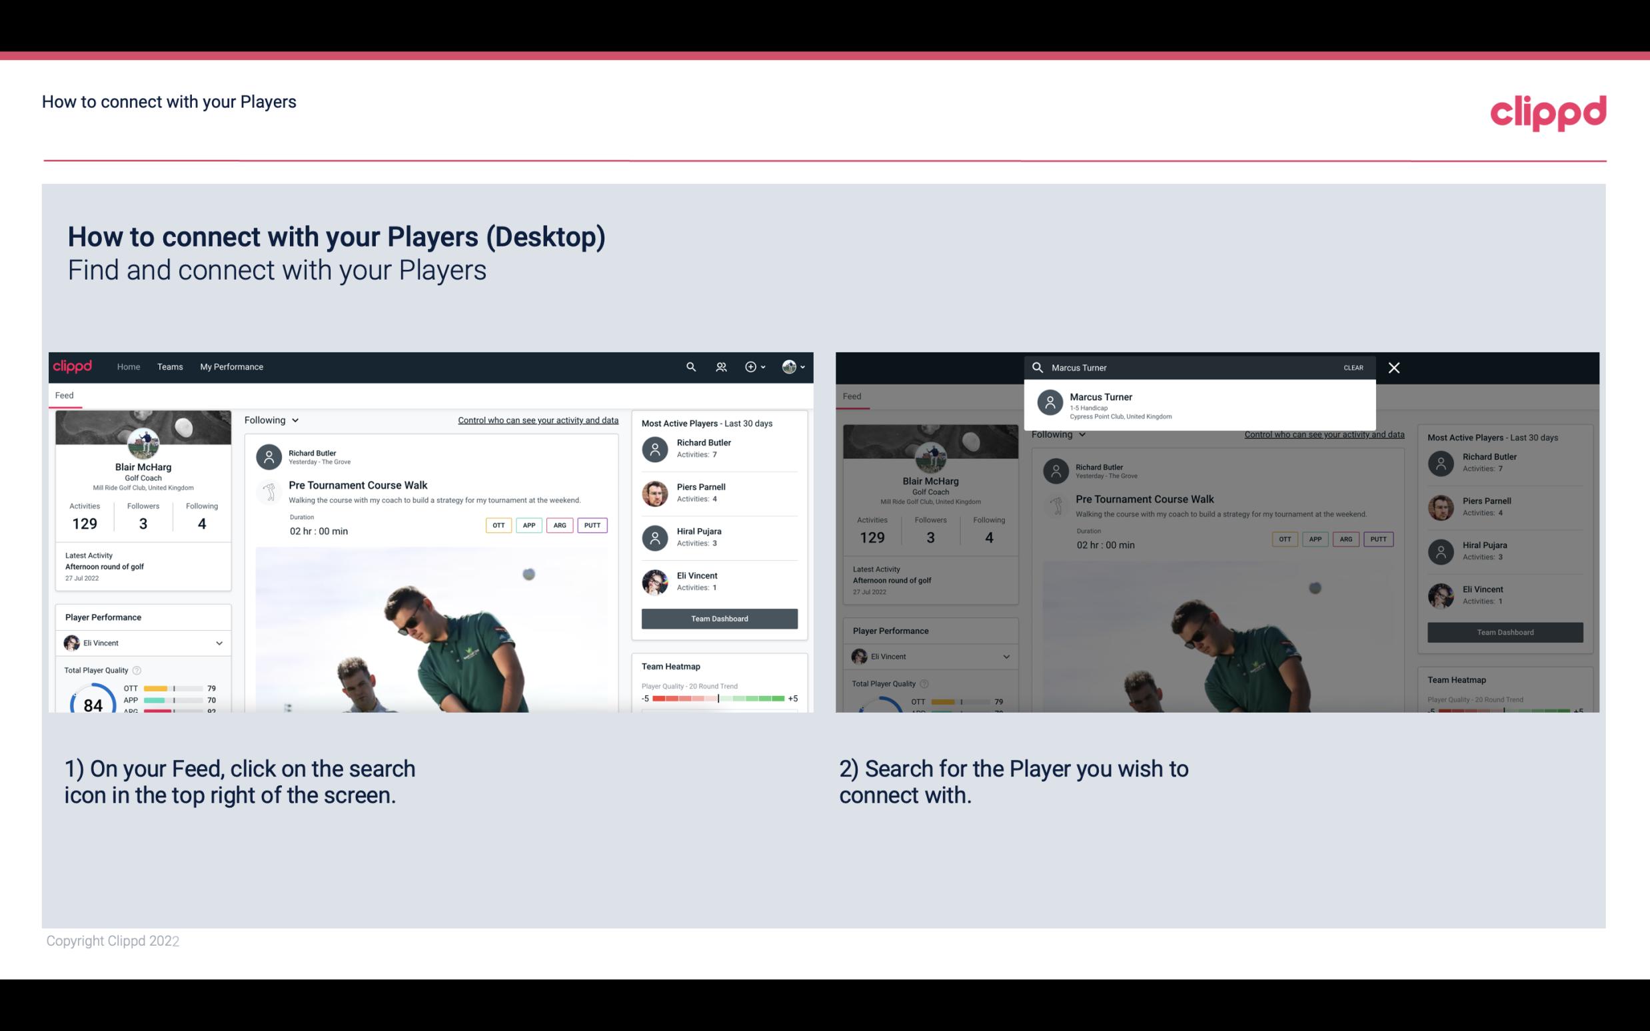Expand Eli Vincent player performance panel

(219, 643)
